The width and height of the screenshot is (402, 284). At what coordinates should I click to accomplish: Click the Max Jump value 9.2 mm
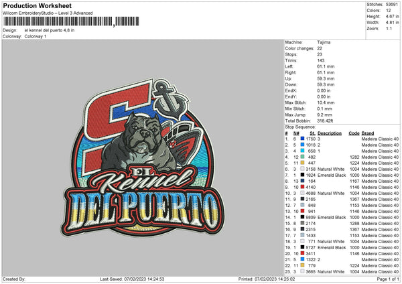324,115
